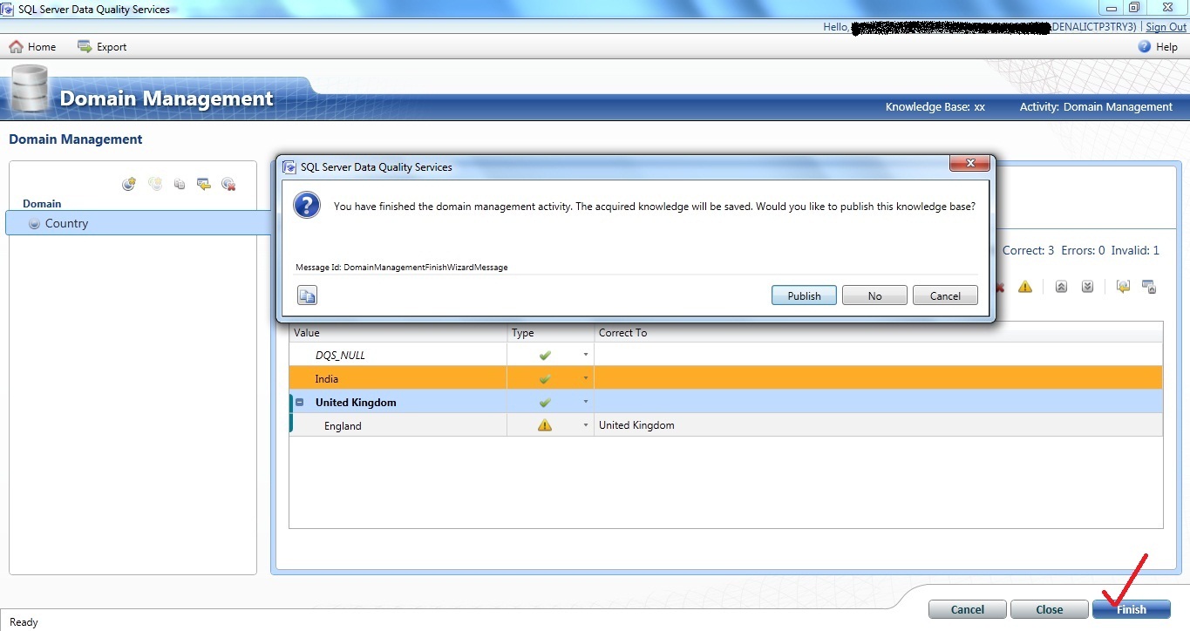Open Type dropdown for India row
Image resolution: width=1190 pixels, height=631 pixels.
click(x=586, y=378)
